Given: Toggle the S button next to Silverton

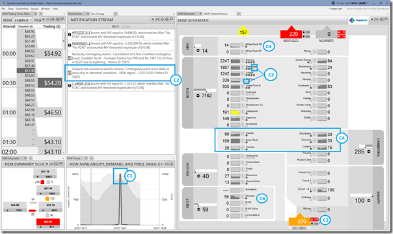Looking at the screenshot, I should point(242,197).
